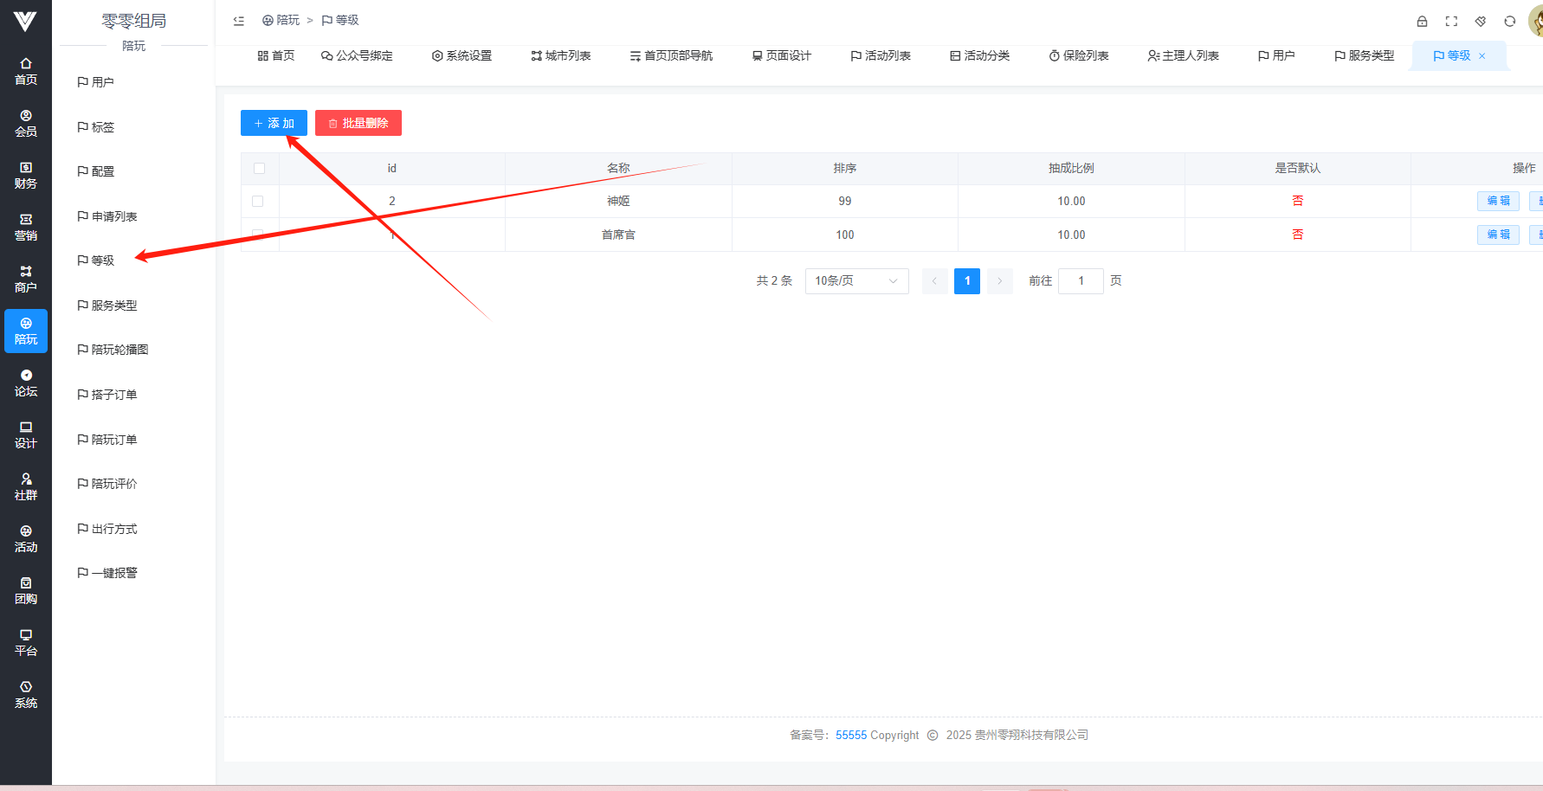
Task: Select the checkbox for row 神姬
Action: (257, 201)
